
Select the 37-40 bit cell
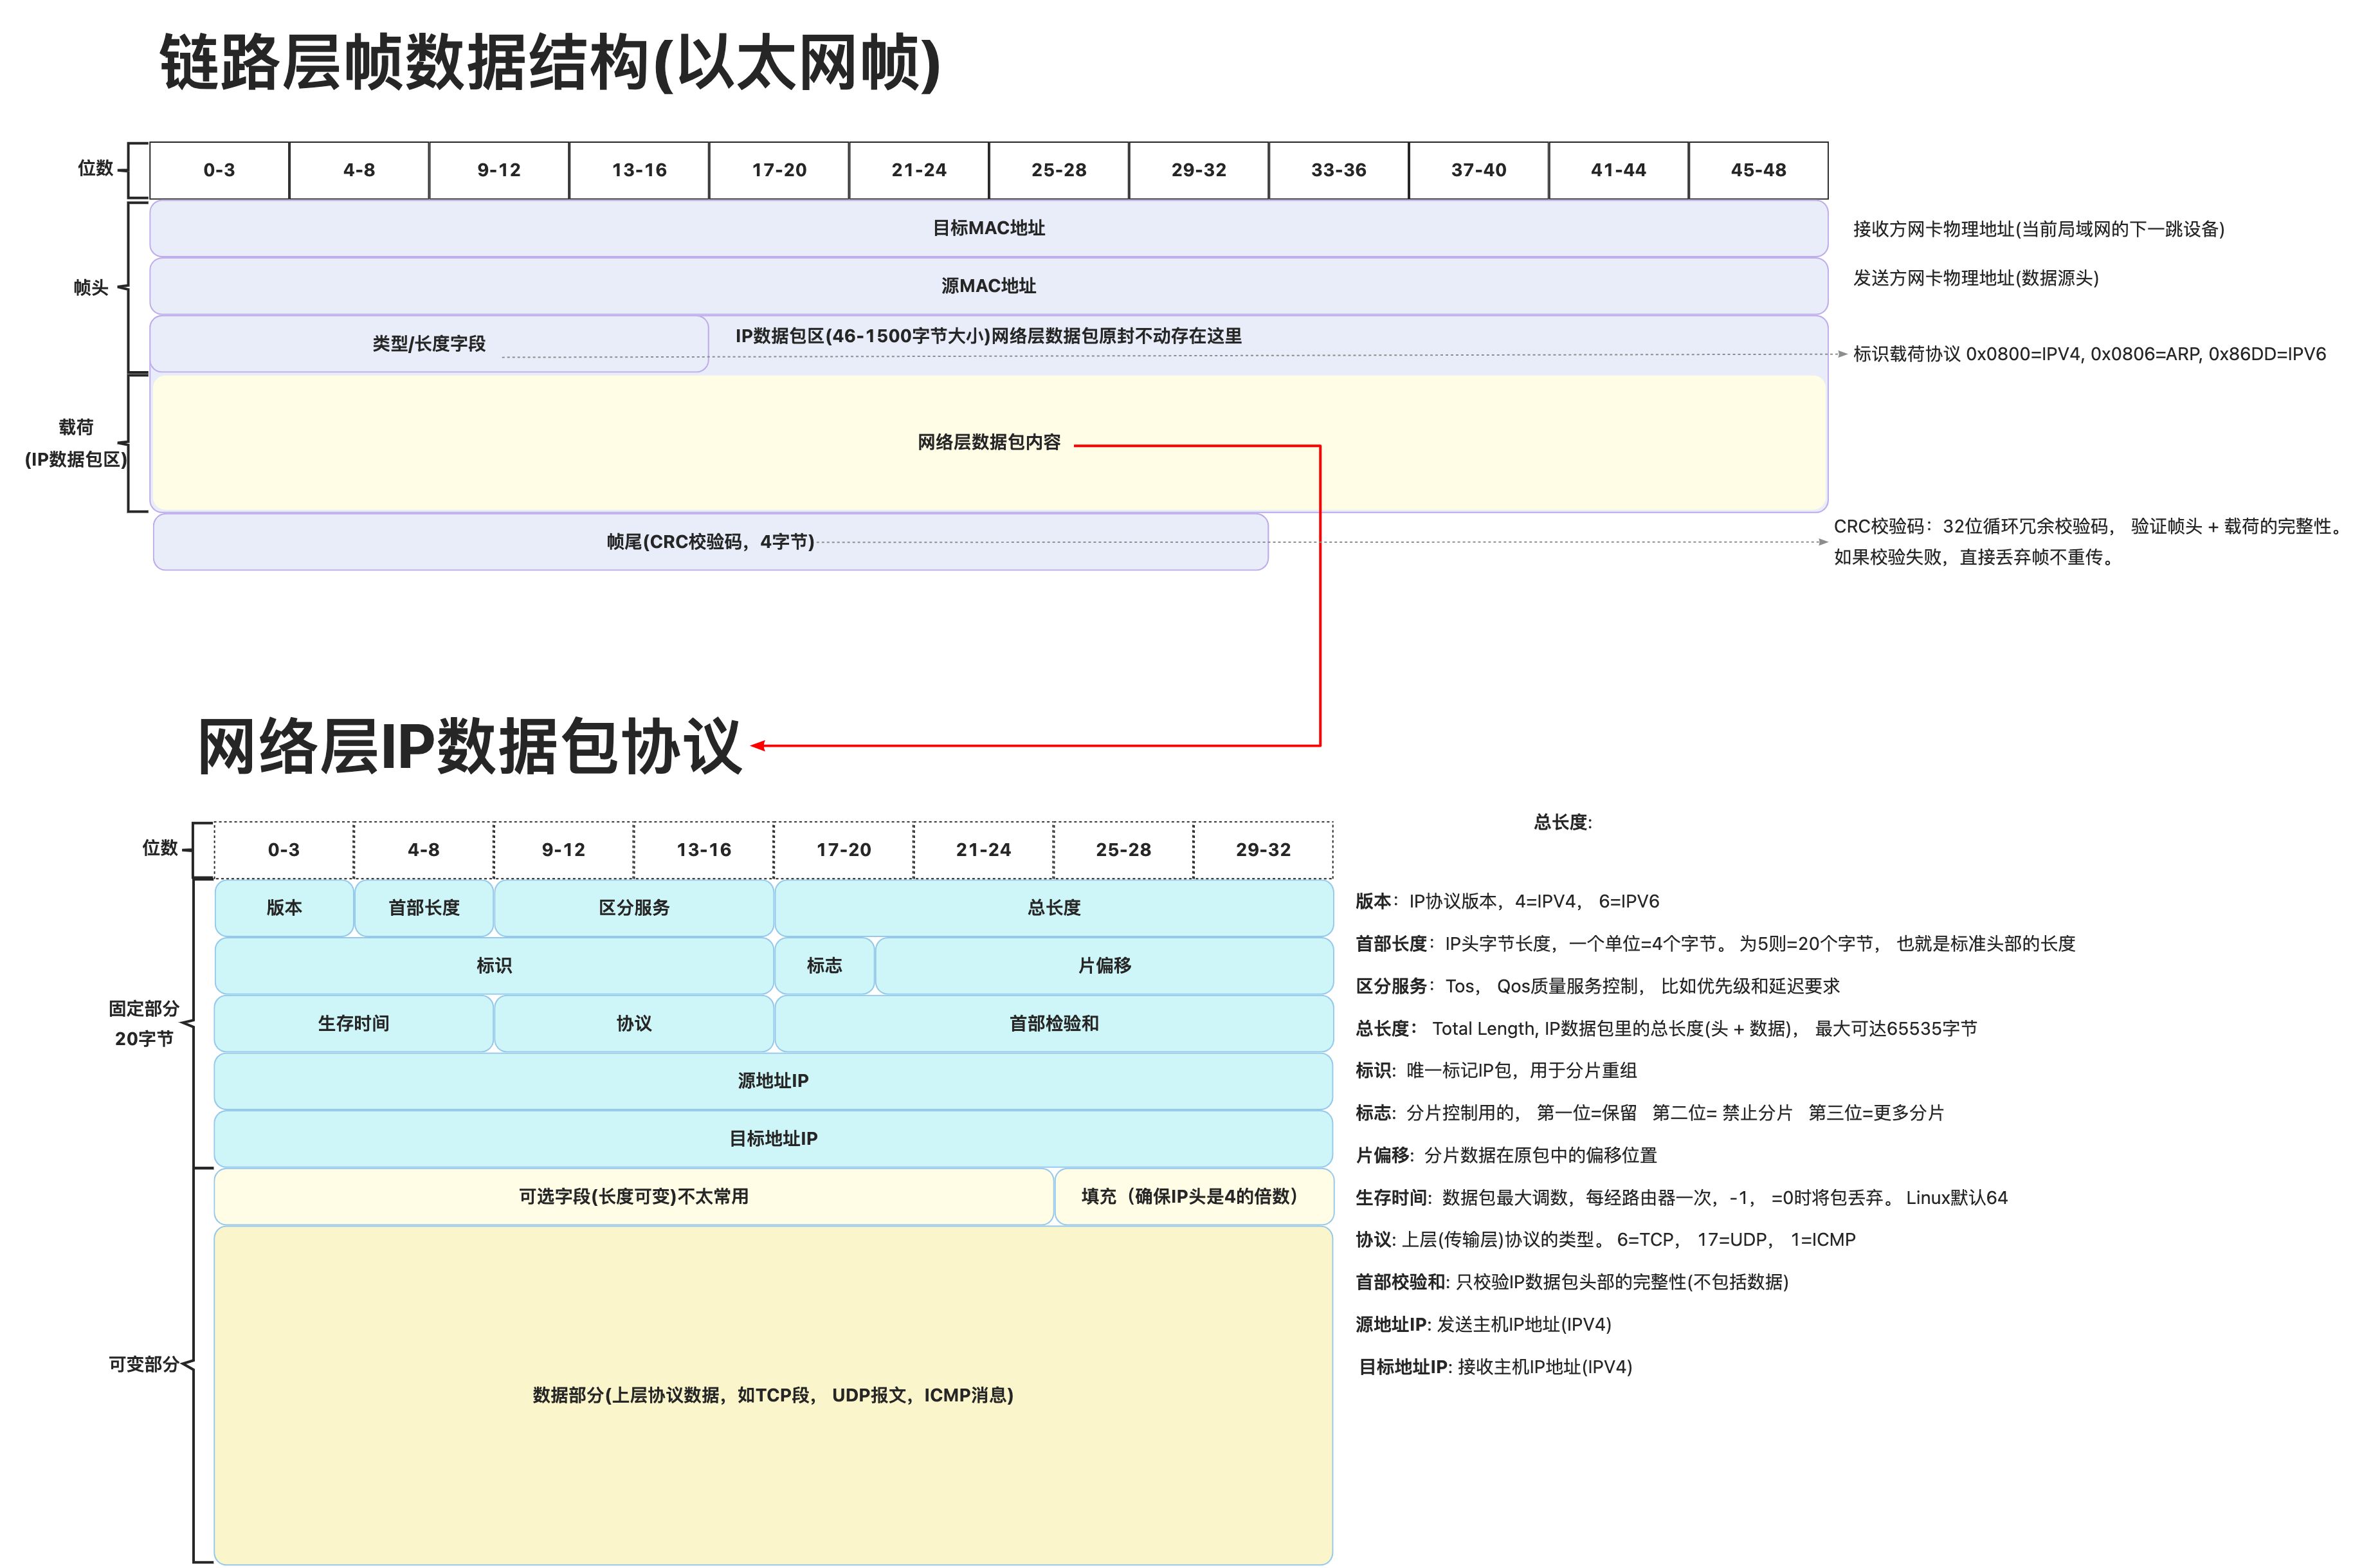(x=1478, y=170)
